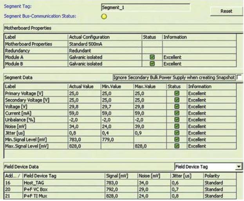Viewport: 244px width, 201px height.
Task: Click Voltage [V] row status check icon
Action: pos(177,107)
